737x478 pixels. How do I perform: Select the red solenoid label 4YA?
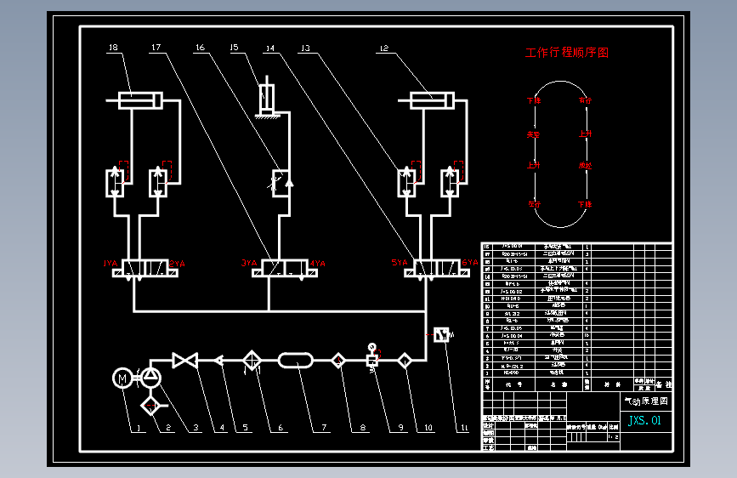click(318, 263)
